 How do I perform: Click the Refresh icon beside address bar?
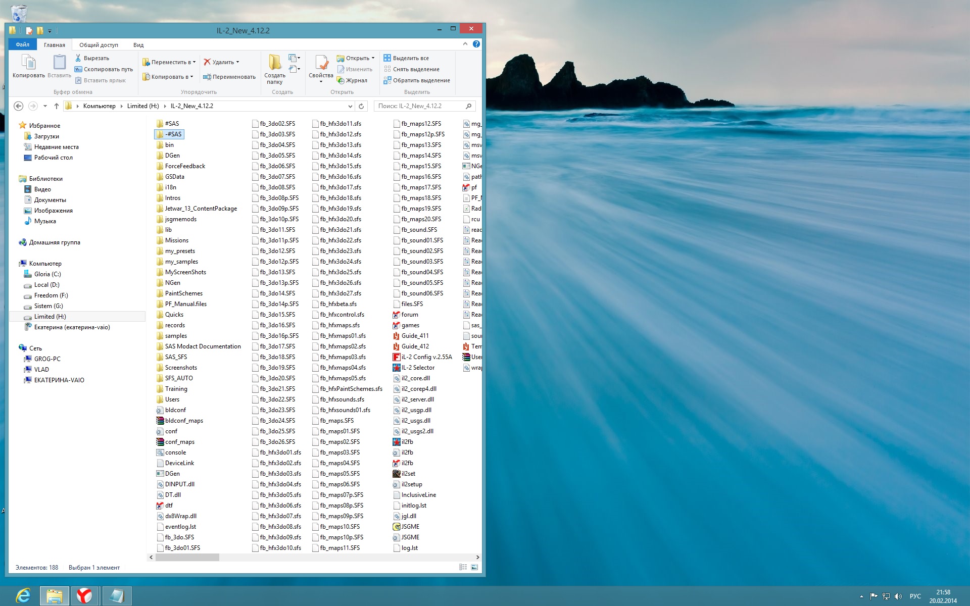click(361, 106)
